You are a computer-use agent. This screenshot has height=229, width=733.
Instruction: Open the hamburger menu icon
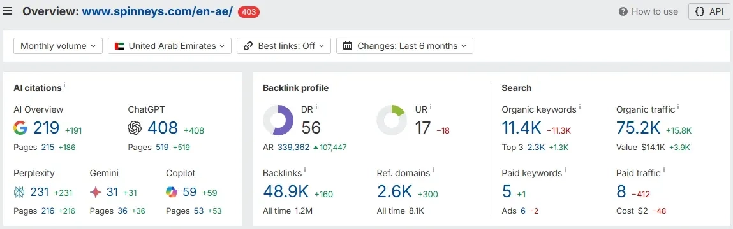8,11
